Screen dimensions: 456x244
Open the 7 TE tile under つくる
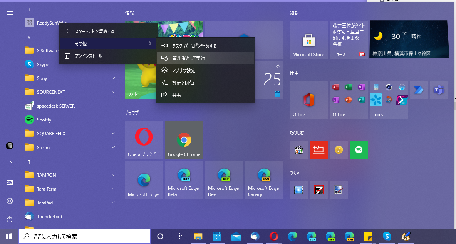click(319, 190)
